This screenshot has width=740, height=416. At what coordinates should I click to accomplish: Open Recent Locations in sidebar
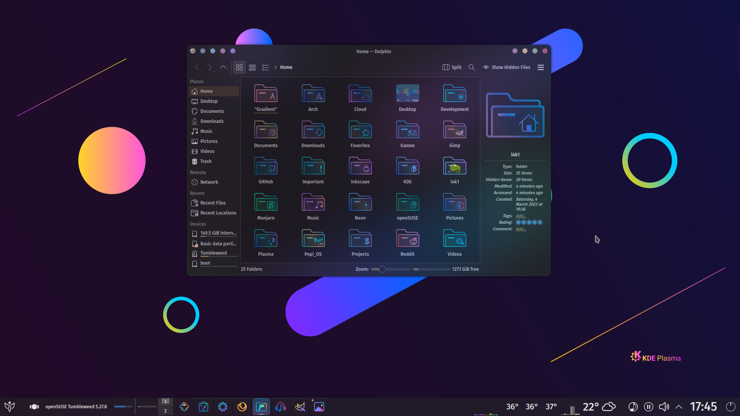pyautogui.click(x=214, y=213)
